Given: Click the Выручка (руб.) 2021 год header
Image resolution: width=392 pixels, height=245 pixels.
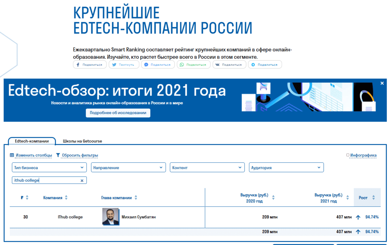Looking at the screenshot, I should coord(328,198).
